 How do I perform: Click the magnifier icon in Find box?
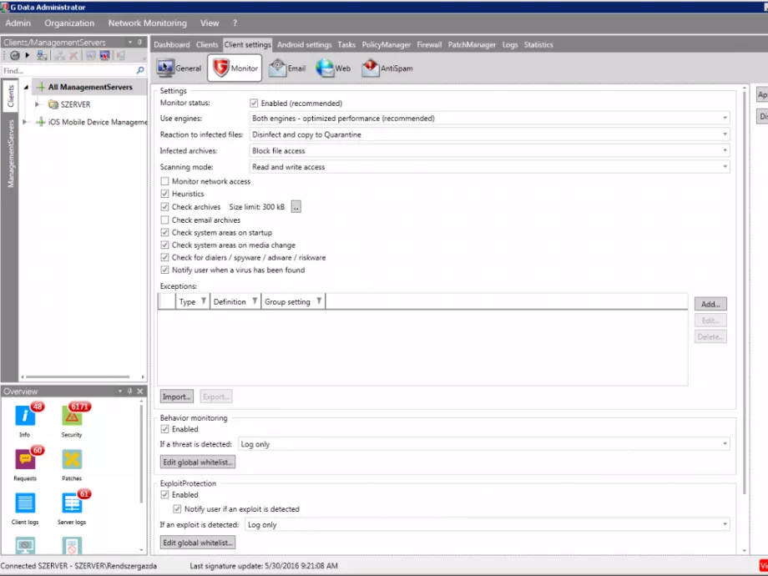click(140, 70)
